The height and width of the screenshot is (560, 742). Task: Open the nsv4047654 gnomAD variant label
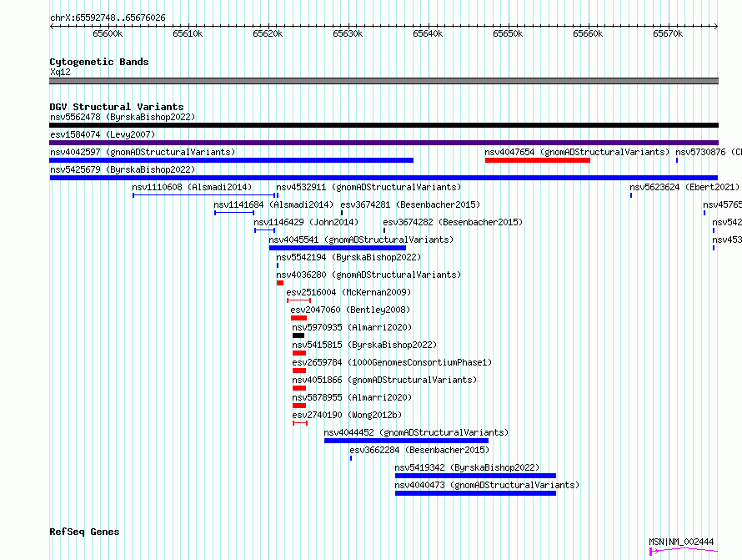click(x=577, y=152)
